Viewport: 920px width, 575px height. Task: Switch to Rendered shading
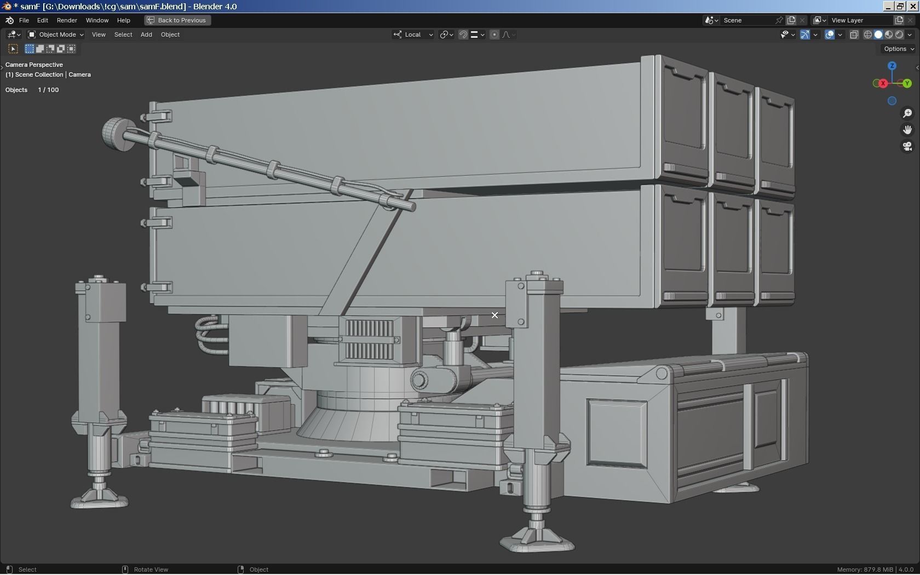coord(899,34)
